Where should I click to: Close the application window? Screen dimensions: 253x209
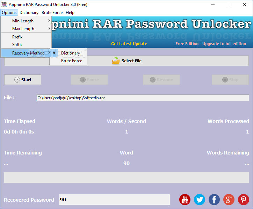245,5
